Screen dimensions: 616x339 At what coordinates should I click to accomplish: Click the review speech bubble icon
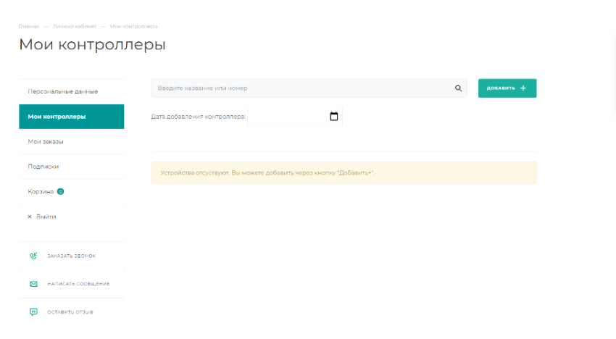pos(33,312)
